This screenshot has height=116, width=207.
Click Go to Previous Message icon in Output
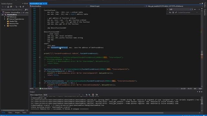tap(87, 95)
